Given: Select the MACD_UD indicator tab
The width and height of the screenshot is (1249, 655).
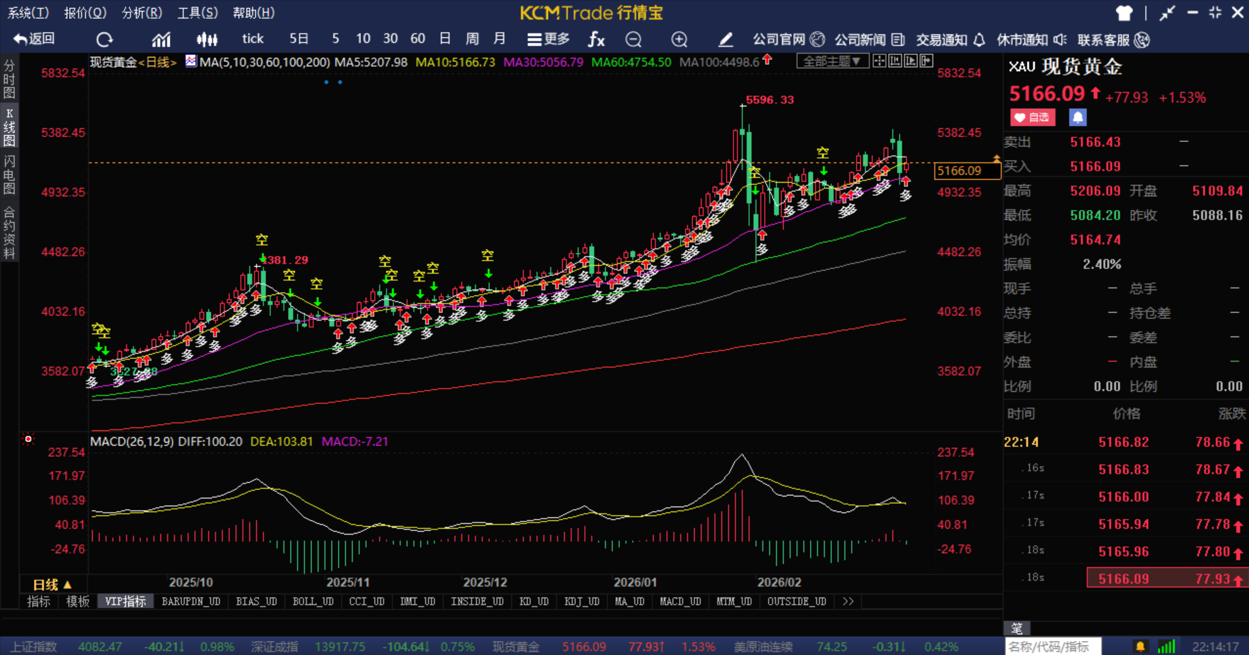Looking at the screenshot, I should (x=680, y=602).
